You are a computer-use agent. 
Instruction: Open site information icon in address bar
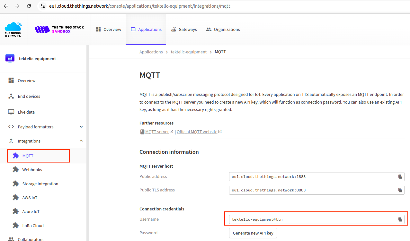tap(43, 6)
